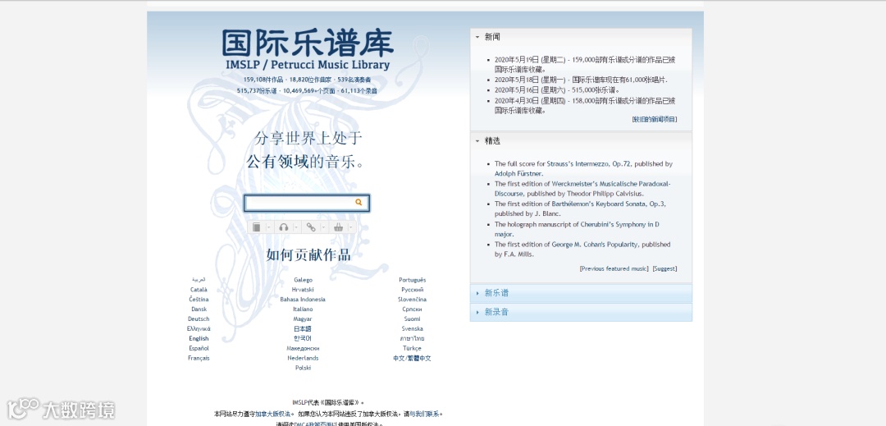
Task: Click the Suggest link
Action: [664, 269]
